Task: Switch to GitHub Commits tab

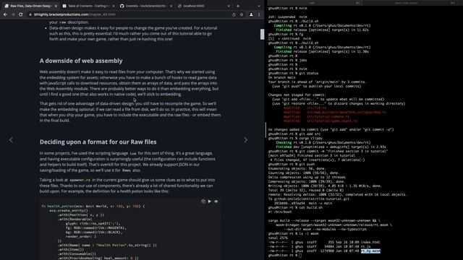Action: click(145, 6)
